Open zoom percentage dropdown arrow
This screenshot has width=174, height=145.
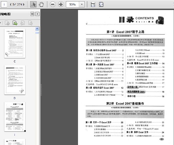82,4
